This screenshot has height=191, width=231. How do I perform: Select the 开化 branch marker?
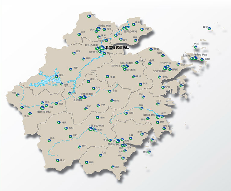(18, 95)
